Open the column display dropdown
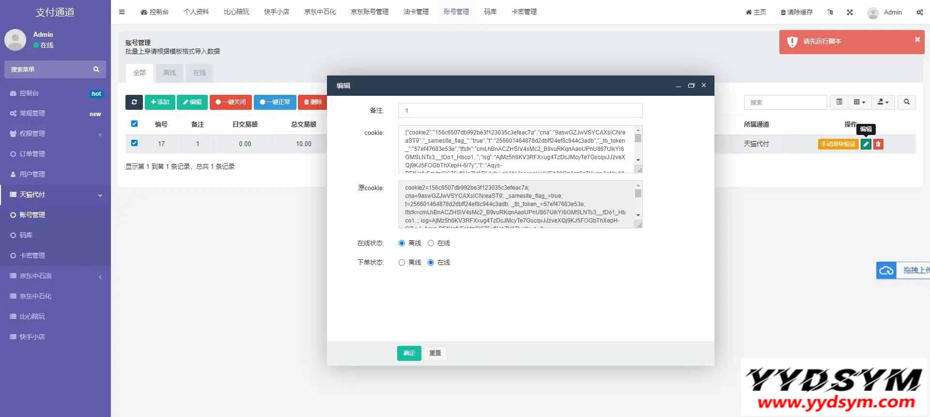This screenshot has height=417, width=930. [859, 102]
